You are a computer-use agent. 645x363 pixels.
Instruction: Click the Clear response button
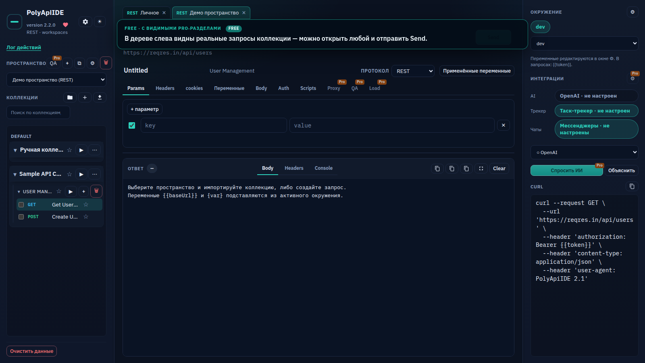tap(499, 169)
